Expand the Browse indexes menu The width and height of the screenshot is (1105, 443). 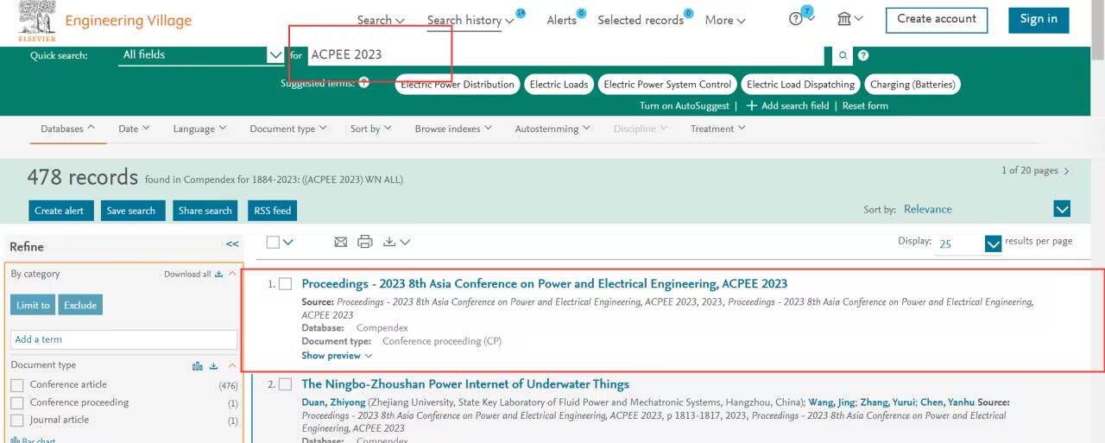[x=453, y=129]
